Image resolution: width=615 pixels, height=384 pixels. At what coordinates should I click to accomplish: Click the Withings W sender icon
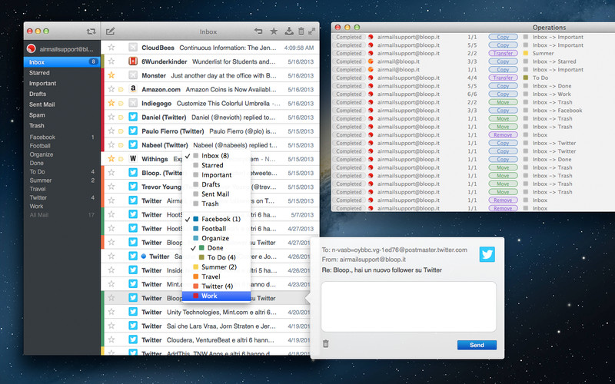(133, 159)
